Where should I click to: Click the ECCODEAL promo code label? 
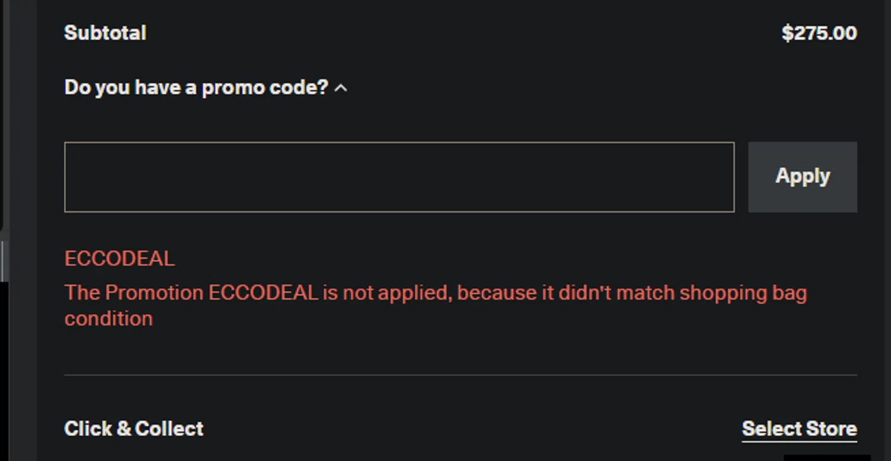[119, 259]
